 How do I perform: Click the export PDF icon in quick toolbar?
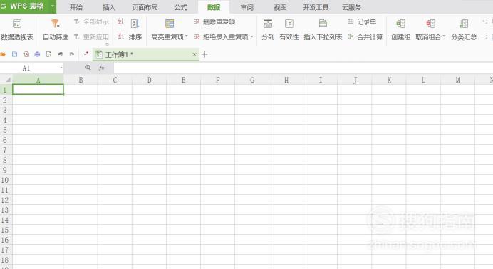point(26,54)
